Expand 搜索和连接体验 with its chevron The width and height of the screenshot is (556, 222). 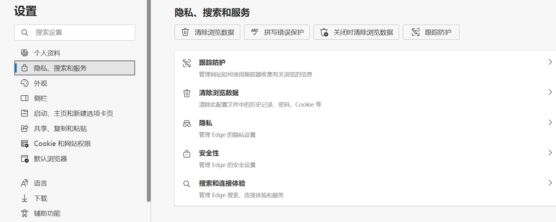click(550, 183)
